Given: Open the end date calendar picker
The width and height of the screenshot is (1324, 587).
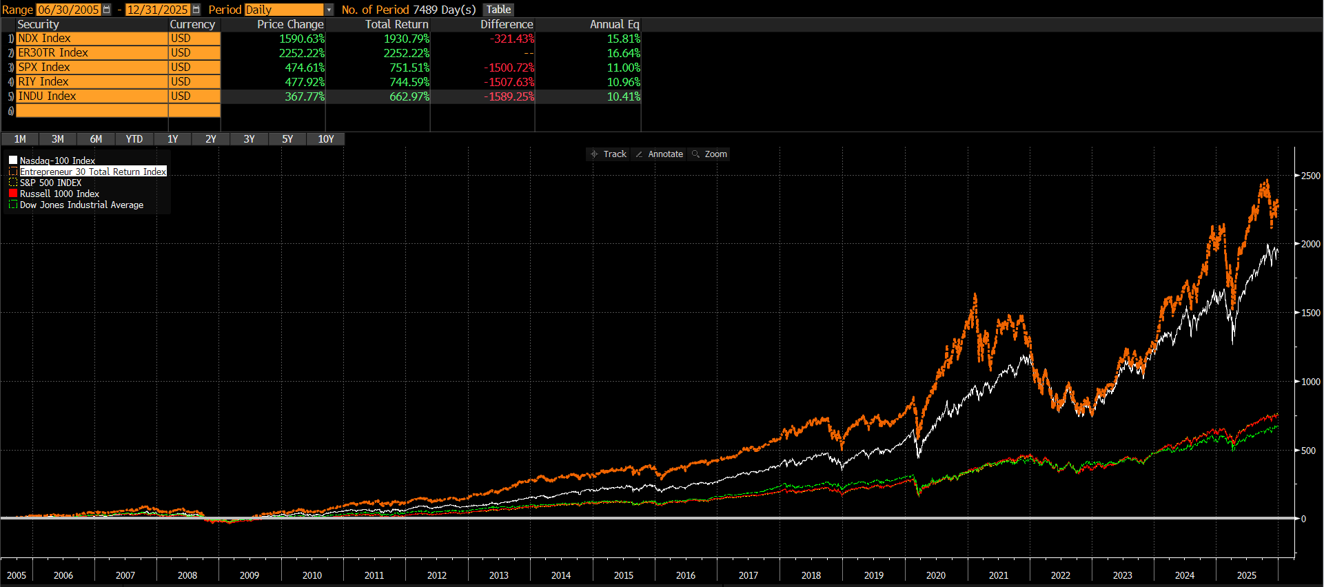Looking at the screenshot, I should click(x=196, y=10).
